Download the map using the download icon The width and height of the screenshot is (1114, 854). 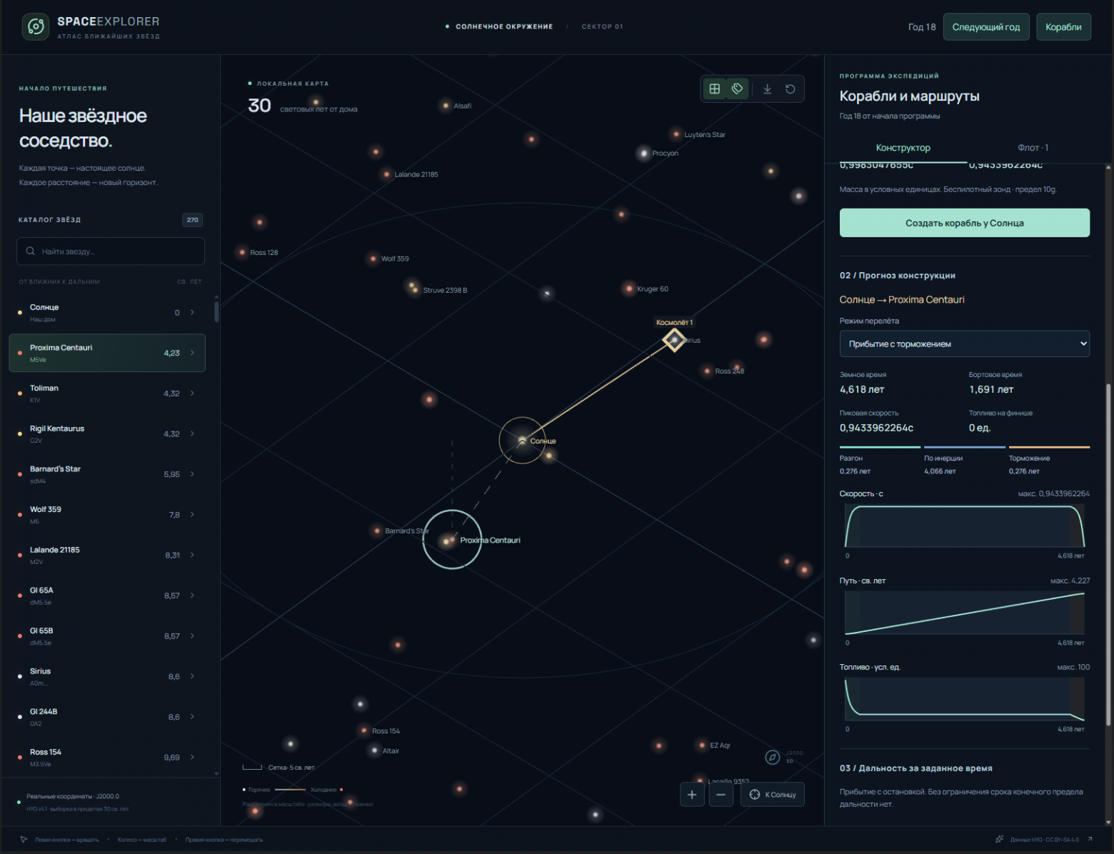[x=768, y=89]
